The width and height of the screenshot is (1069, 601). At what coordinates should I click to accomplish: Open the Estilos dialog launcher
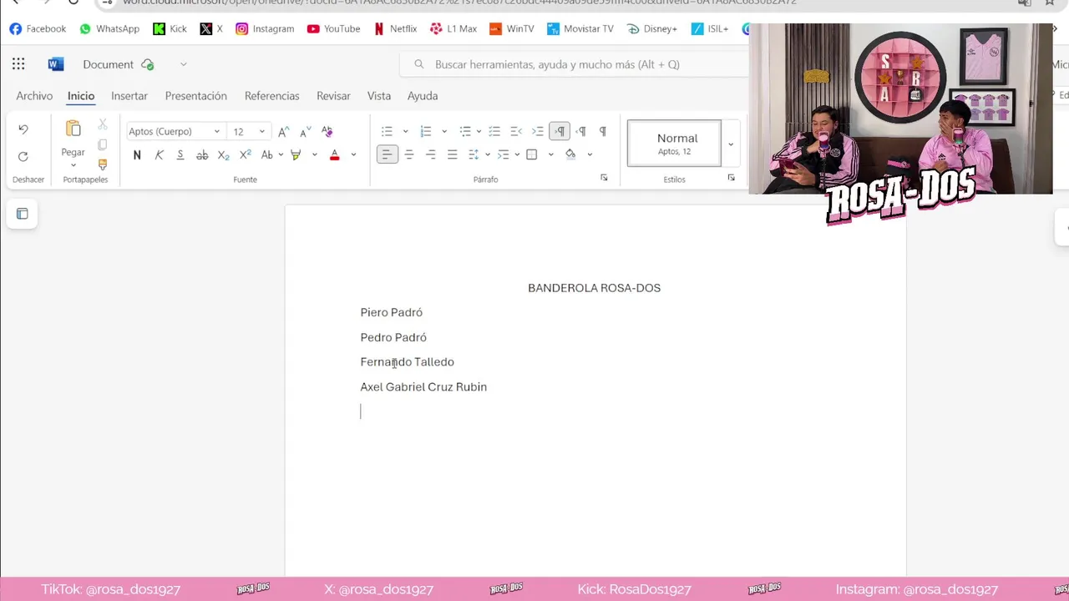tap(731, 178)
